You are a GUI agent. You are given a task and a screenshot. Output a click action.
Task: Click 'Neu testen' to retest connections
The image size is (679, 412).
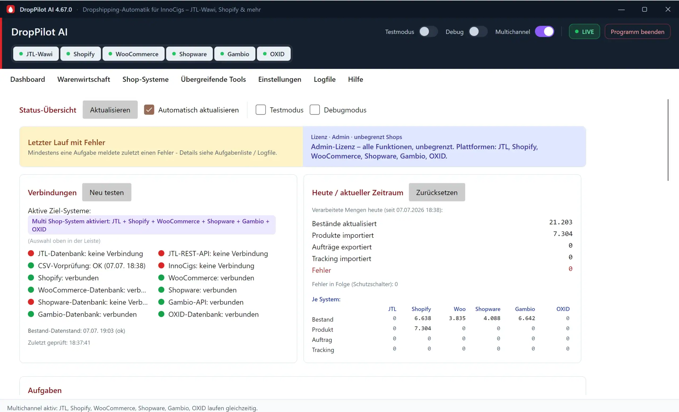tap(107, 192)
